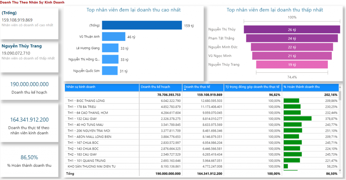Sort by Nhân sự kinh doanh column header
Screen dimensions: 346x180
[102, 87]
